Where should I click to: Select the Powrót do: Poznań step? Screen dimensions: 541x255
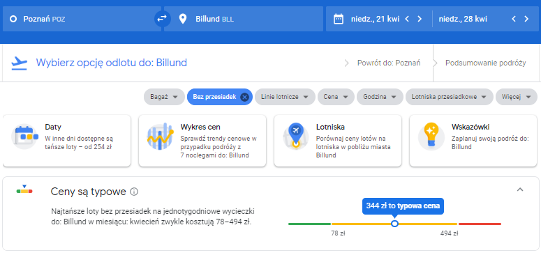(389, 63)
